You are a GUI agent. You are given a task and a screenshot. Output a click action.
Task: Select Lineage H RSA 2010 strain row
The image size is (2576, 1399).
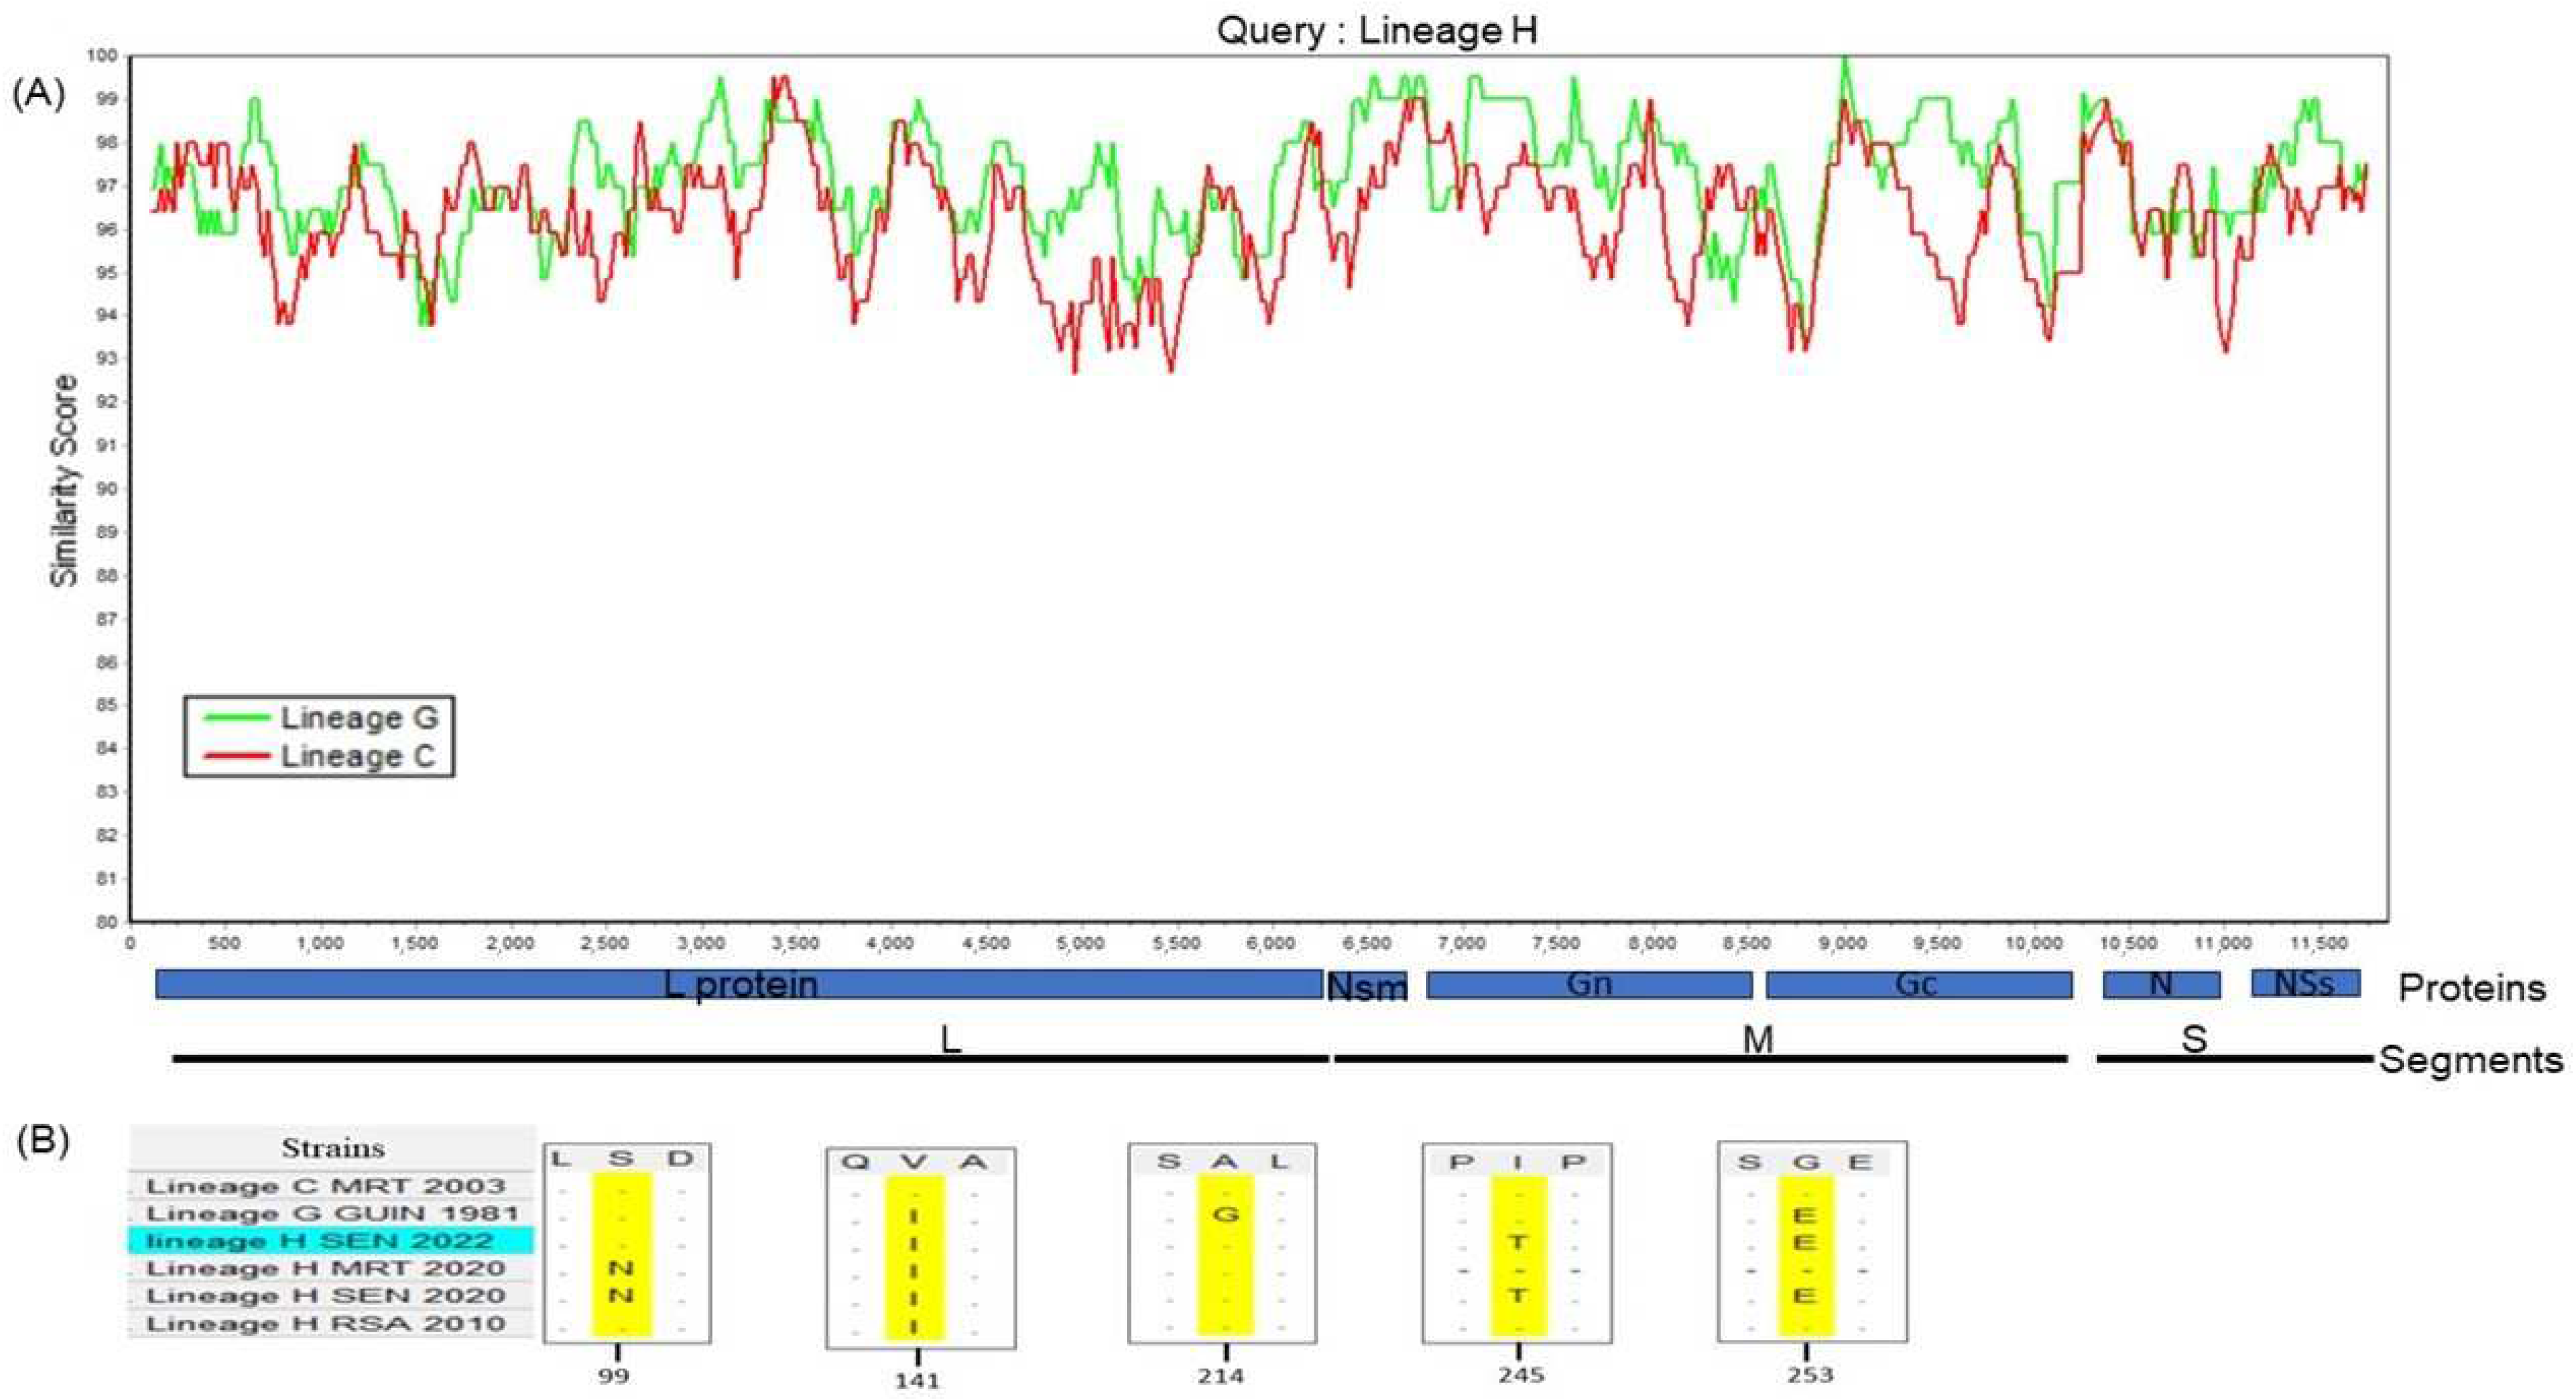[326, 1324]
